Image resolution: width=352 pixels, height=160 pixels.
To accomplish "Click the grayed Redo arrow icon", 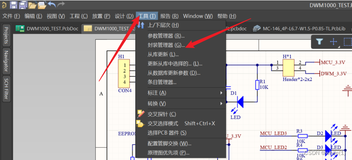I will click(61, 4).
